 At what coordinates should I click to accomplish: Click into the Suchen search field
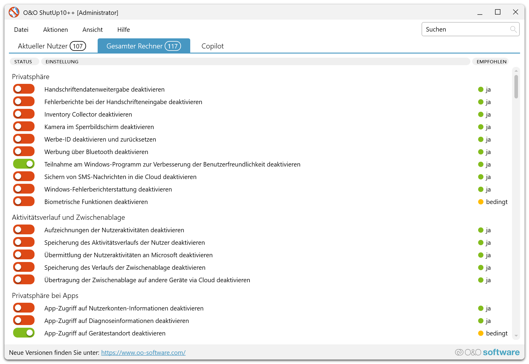466,29
